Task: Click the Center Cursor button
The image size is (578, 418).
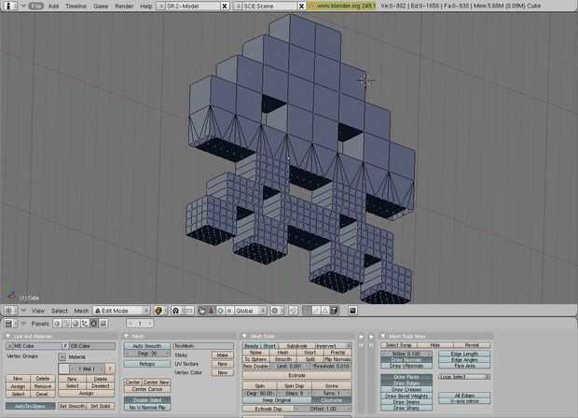Action: coord(147,389)
